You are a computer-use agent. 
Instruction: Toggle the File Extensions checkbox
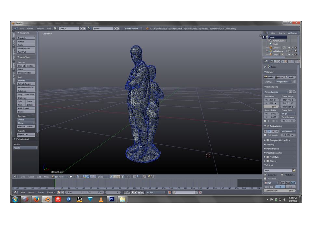tap(282, 175)
